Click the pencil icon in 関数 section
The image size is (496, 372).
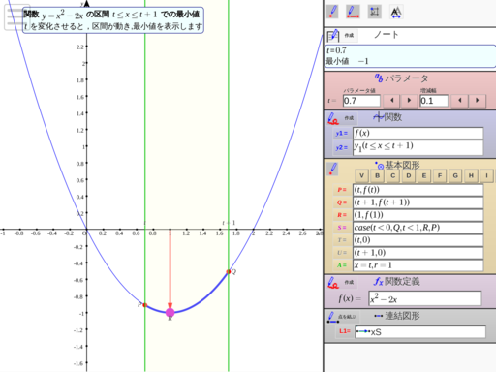pyautogui.click(x=333, y=118)
